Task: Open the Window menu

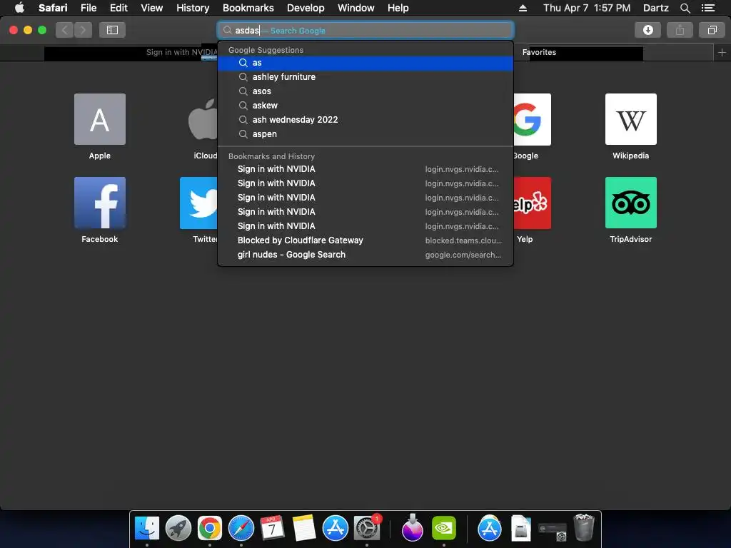Action: (356, 8)
